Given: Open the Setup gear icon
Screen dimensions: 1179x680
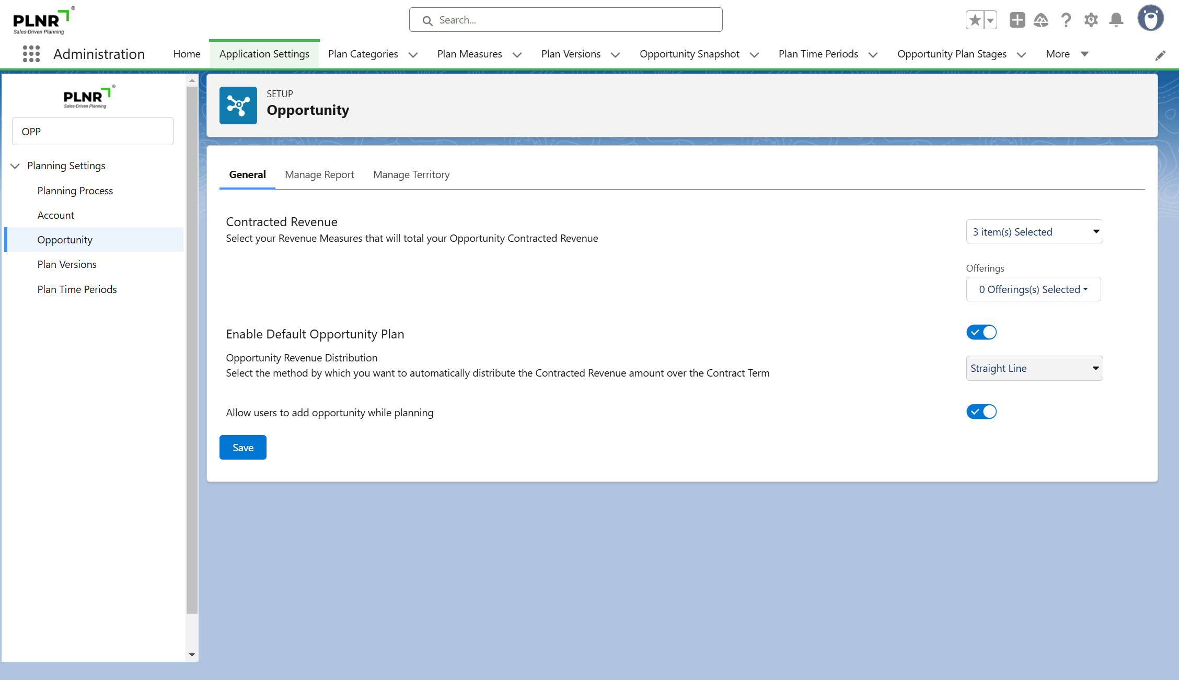Looking at the screenshot, I should pos(1091,20).
